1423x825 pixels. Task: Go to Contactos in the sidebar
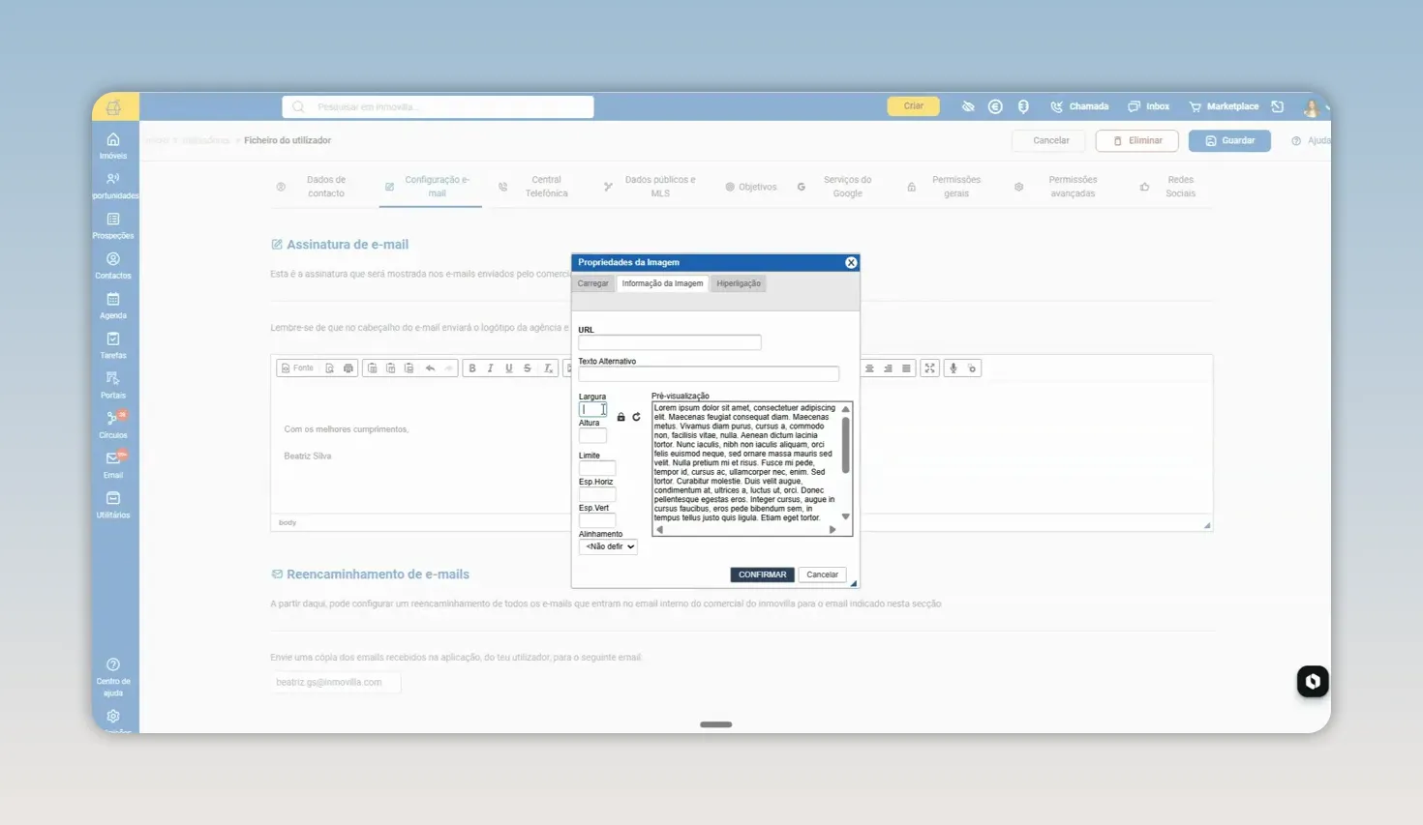(113, 265)
